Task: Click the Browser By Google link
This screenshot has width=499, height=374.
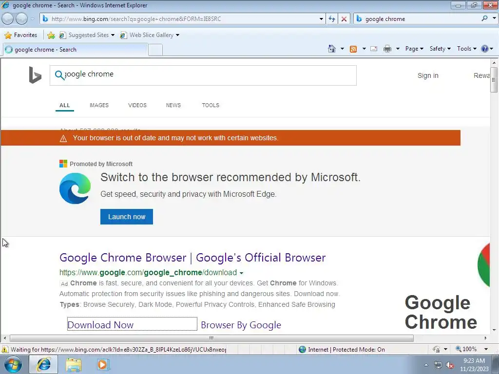Action: click(241, 325)
